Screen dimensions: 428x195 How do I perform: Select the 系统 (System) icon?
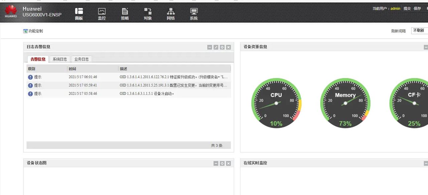pyautogui.click(x=194, y=13)
